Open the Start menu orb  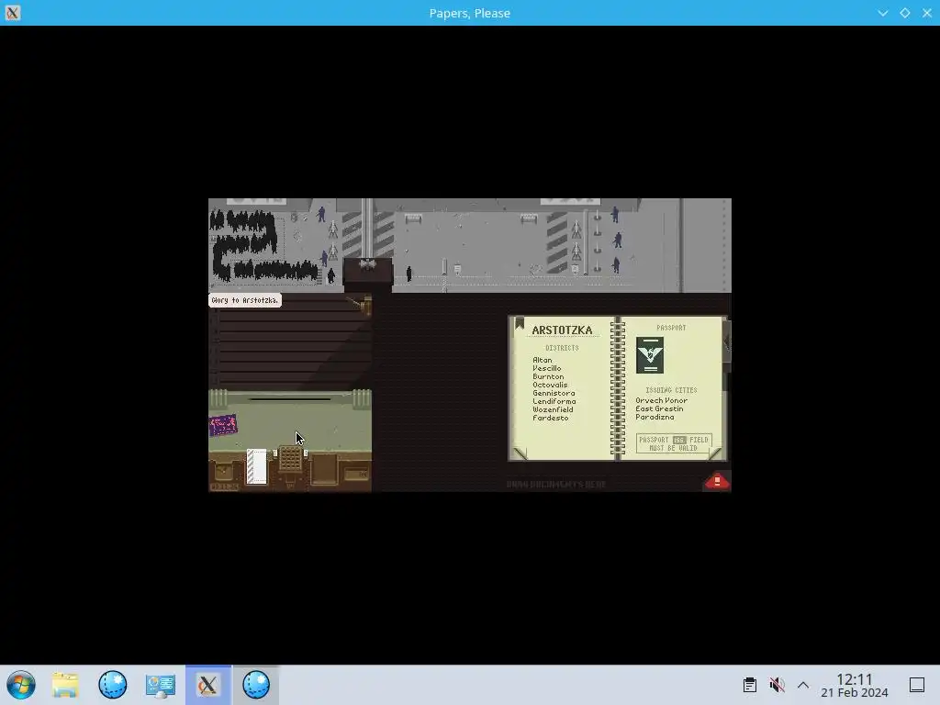click(x=21, y=685)
